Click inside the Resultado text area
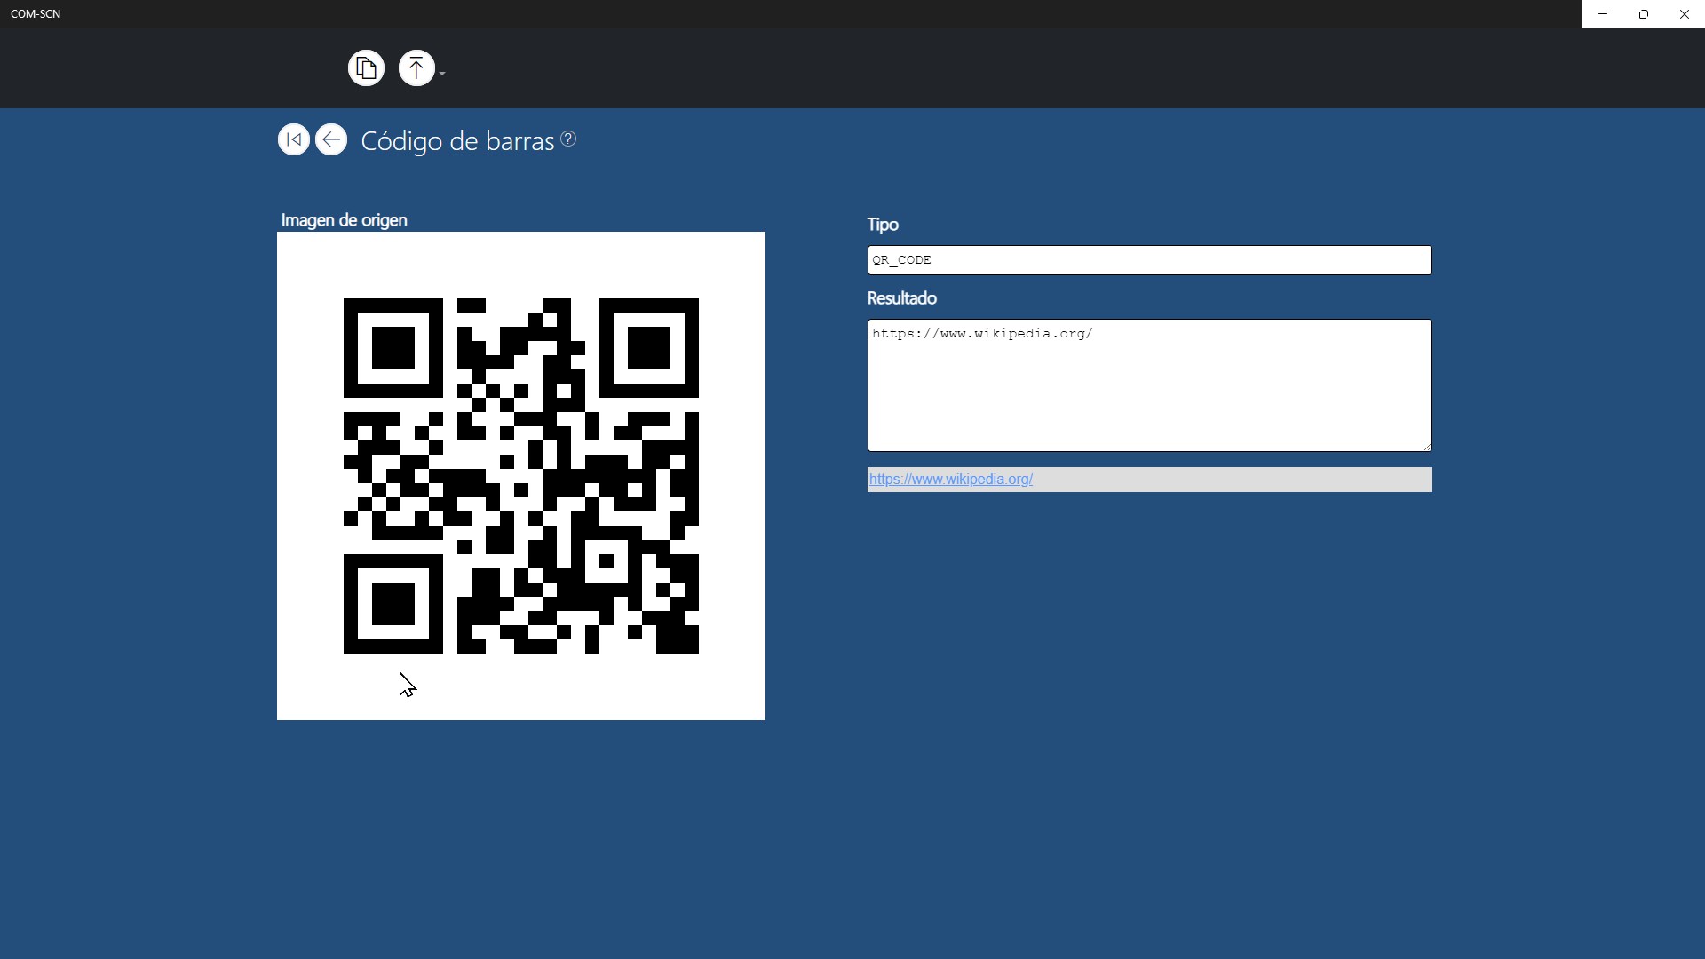This screenshot has width=1705, height=959. 1149,391
